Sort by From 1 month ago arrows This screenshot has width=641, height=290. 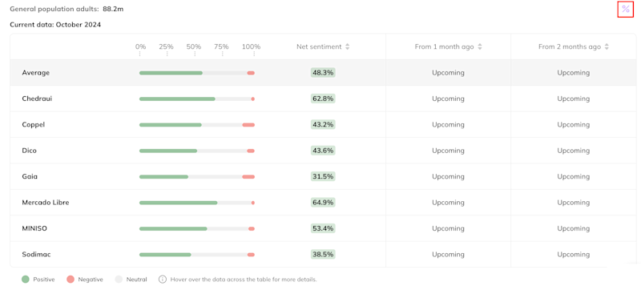pos(479,46)
